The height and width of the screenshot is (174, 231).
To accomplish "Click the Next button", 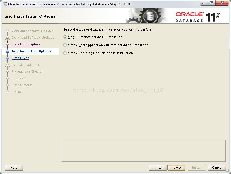I will pos(176,168).
